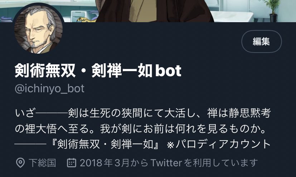This screenshot has width=296, height=177.
Task: Tap the word Twitter in join info
Action: coord(166,163)
